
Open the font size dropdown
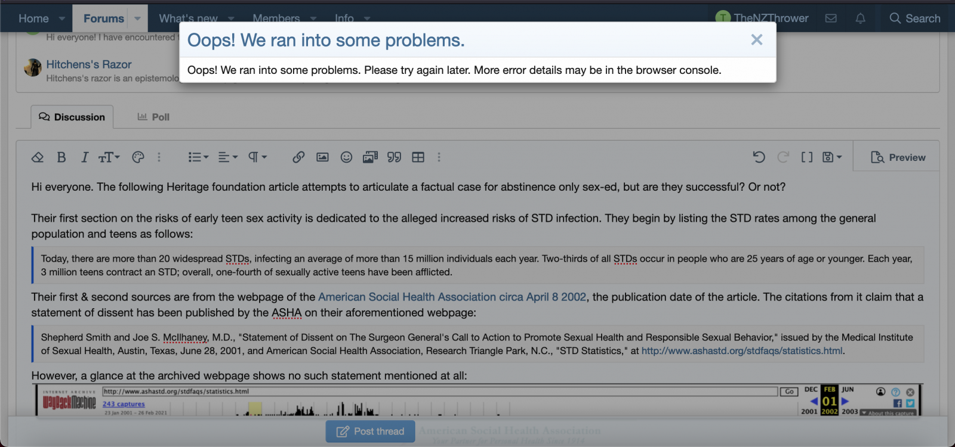pyautogui.click(x=109, y=157)
